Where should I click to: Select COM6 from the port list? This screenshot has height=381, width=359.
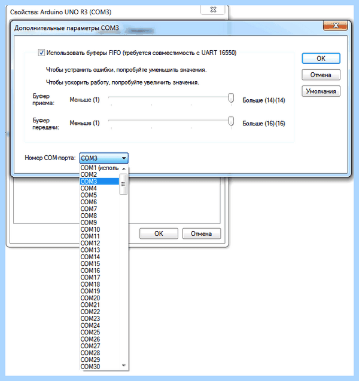coord(99,202)
